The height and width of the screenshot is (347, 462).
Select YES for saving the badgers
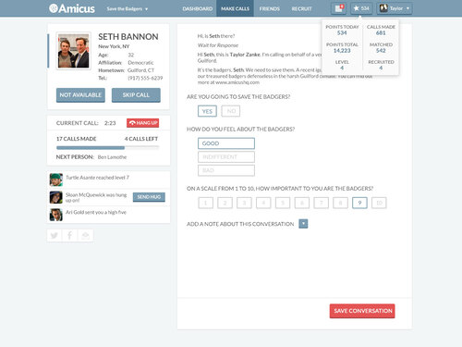tap(207, 111)
